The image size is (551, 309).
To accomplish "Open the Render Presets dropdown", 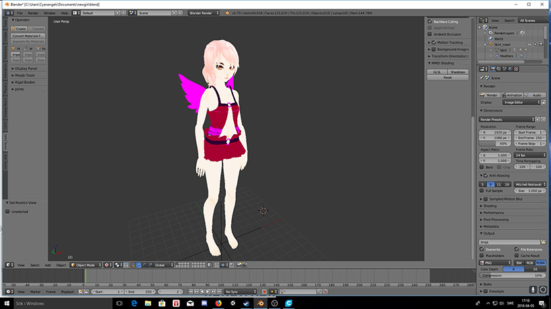I will pyautogui.click(x=507, y=119).
